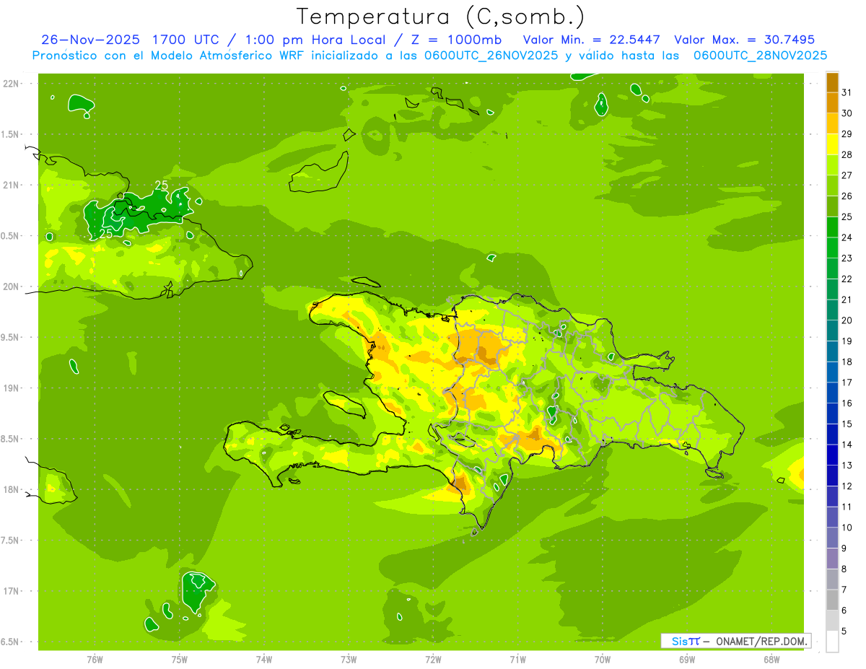Click 'Valor Min. = 22.5447' text
The height and width of the screenshot is (669, 866).
(592, 40)
